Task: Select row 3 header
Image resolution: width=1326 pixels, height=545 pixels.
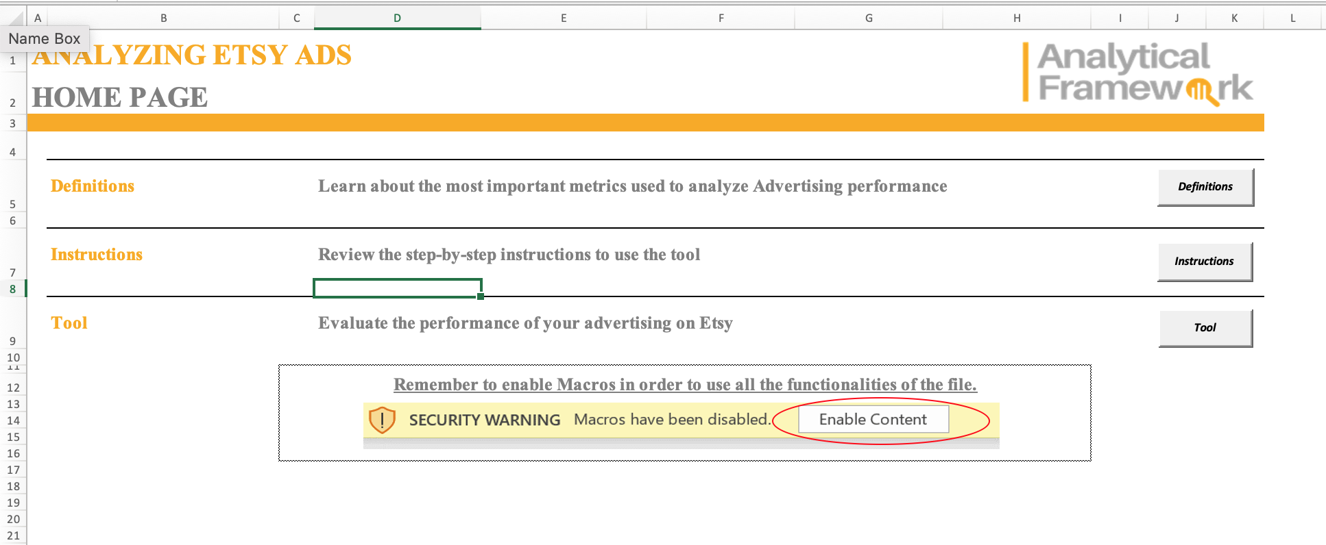Action: [13, 123]
